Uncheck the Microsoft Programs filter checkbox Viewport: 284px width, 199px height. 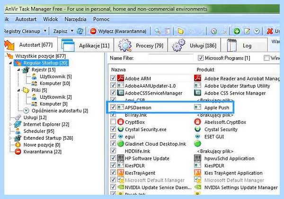click(x=200, y=58)
